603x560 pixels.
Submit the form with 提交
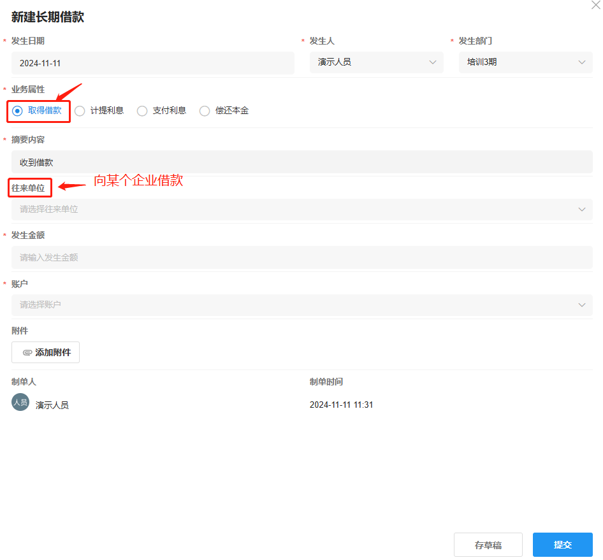(x=562, y=545)
